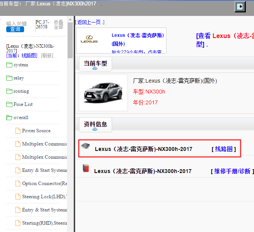This screenshot has width=254, height=232.
Task: Select the overall folder label
Action: (x=21, y=118)
